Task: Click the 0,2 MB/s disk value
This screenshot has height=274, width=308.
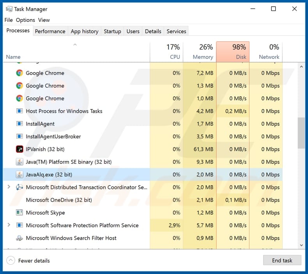Action: point(236,111)
